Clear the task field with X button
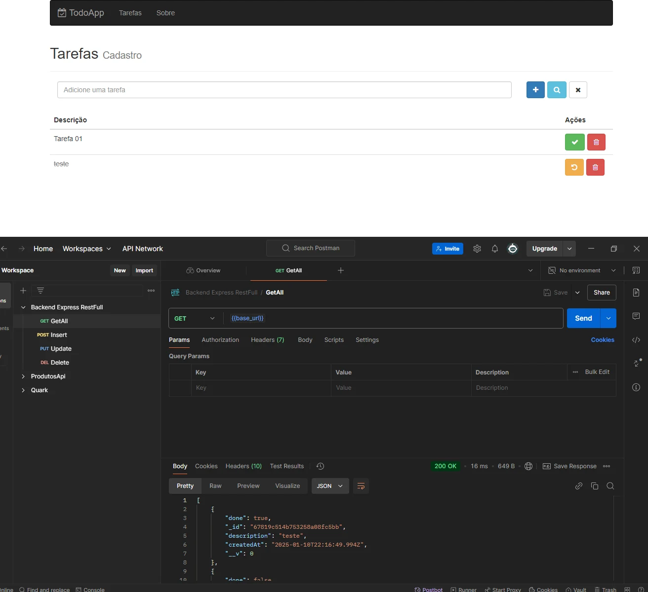 (578, 90)
